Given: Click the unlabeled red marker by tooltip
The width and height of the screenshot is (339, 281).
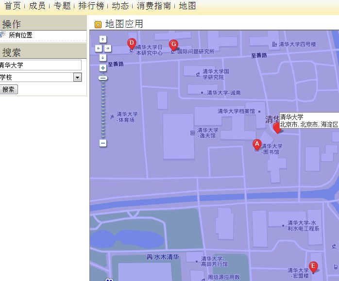Looking at the screenshot, I should 276,128.
